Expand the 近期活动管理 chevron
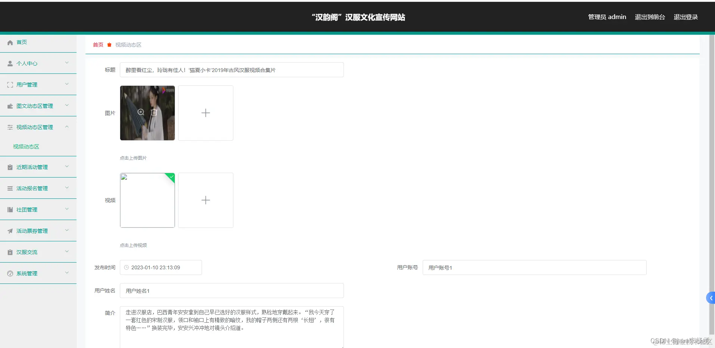This screenshot has height=348, width=715. tap(67, 166)
